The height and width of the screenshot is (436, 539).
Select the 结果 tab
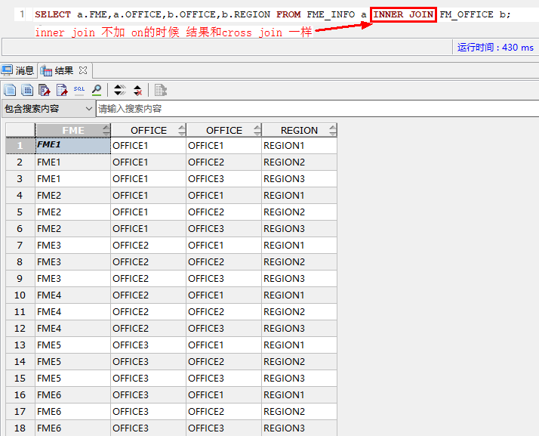tap(63, 70)
